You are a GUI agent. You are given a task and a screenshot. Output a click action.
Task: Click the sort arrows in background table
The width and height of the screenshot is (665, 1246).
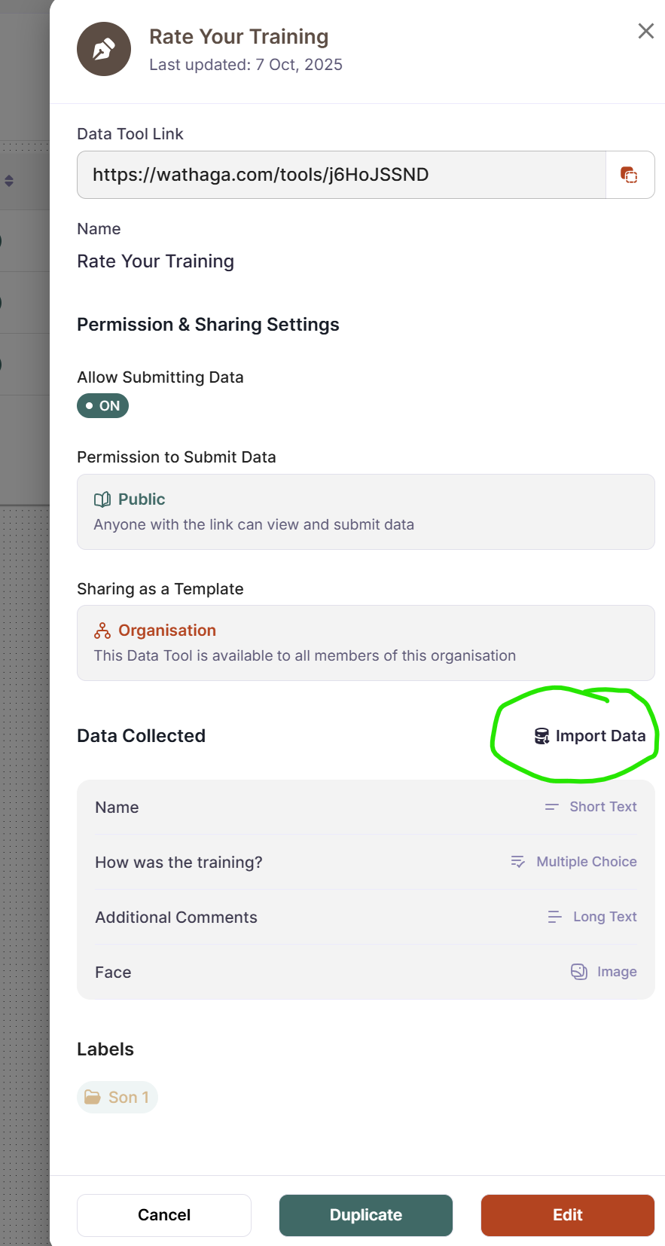(9, 181)
